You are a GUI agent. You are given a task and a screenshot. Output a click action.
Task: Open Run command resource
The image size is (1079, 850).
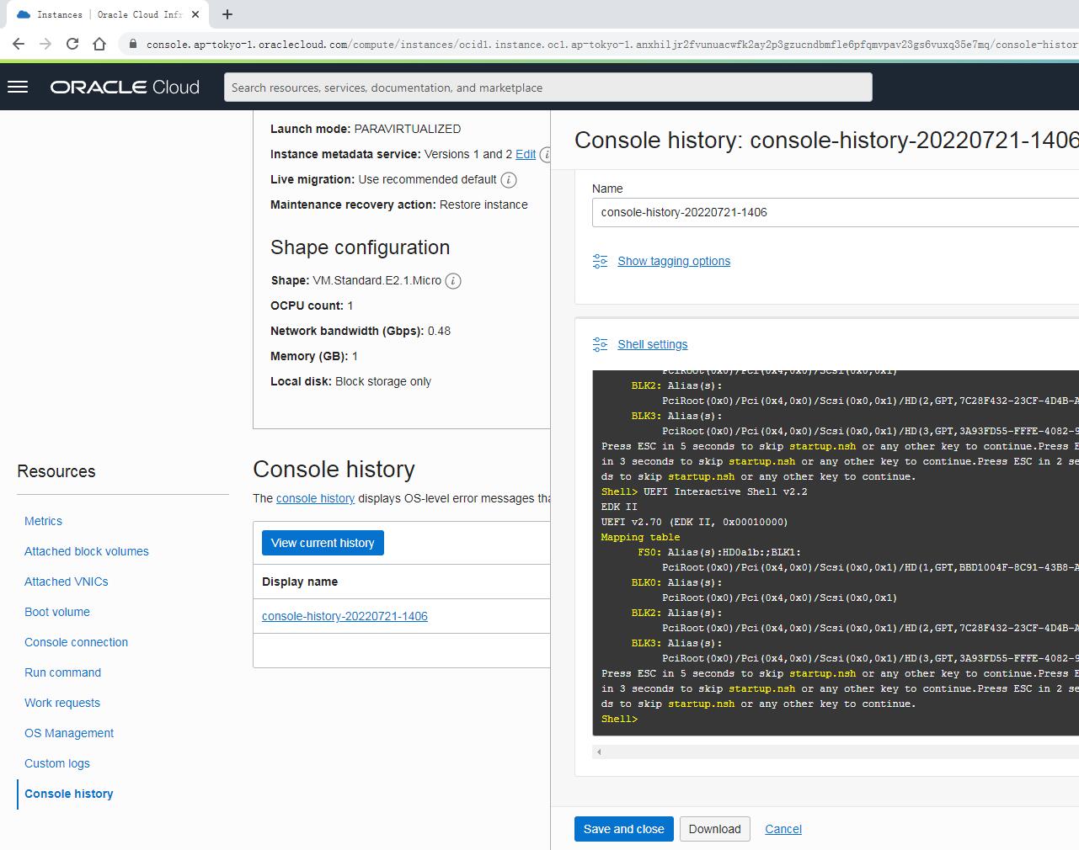63,672
